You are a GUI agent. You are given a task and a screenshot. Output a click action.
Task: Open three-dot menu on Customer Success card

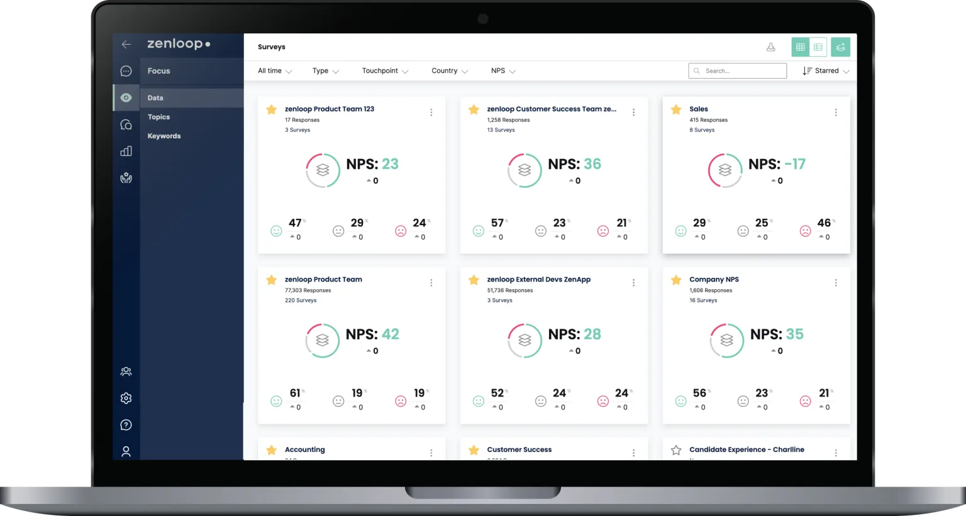coord(633,453)
